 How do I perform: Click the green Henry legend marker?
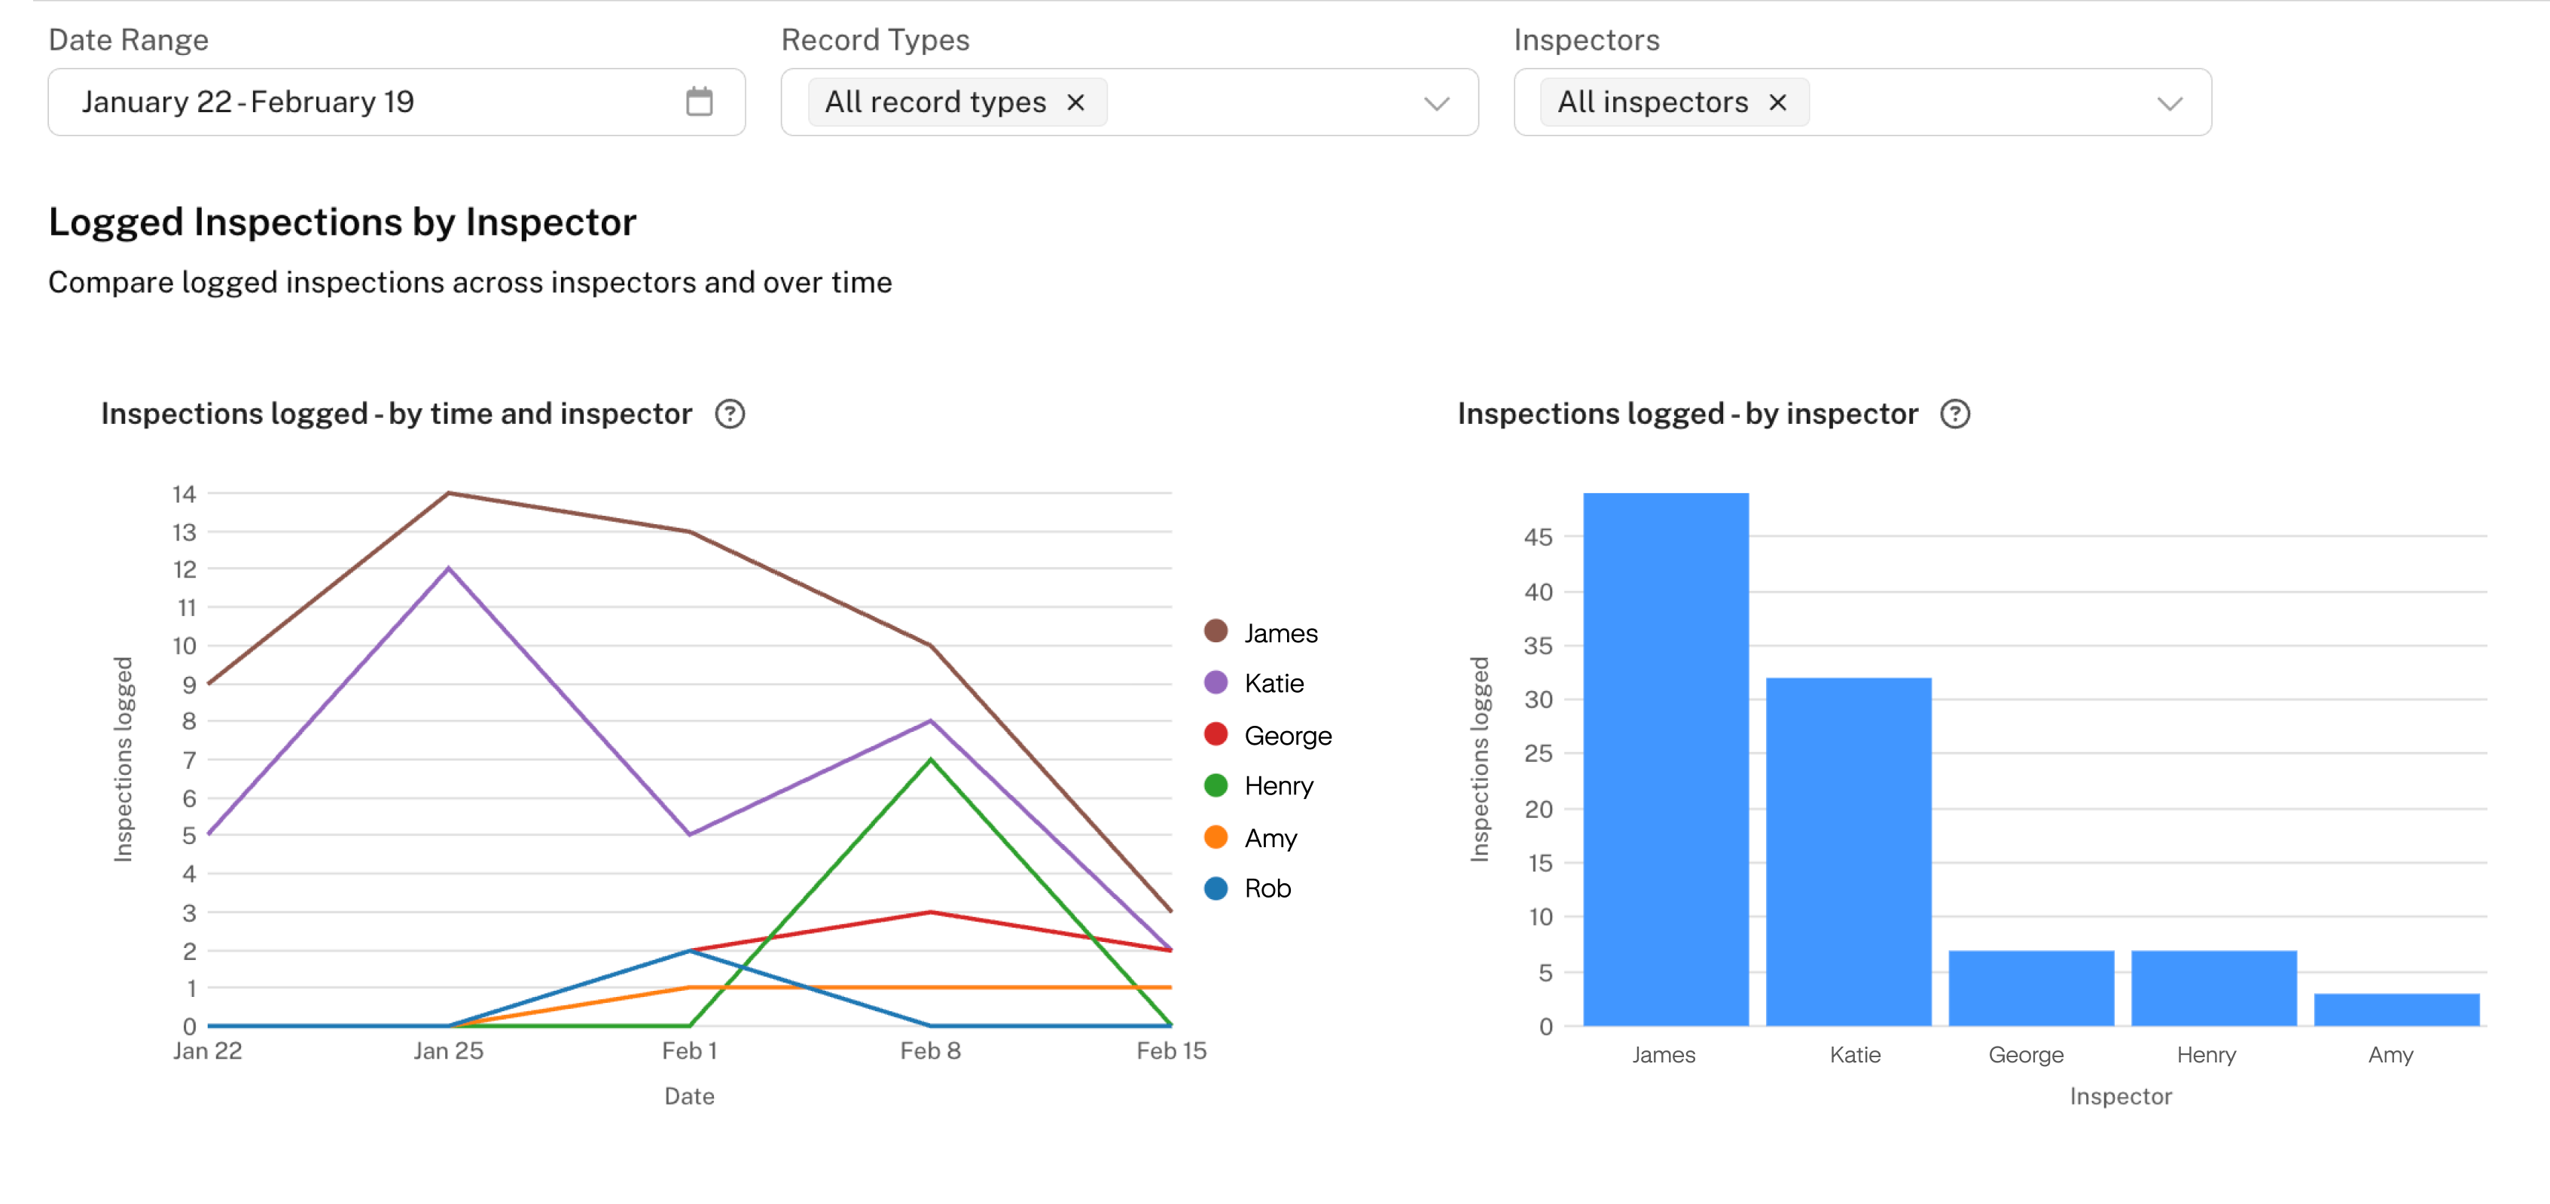coord(1216,785)
